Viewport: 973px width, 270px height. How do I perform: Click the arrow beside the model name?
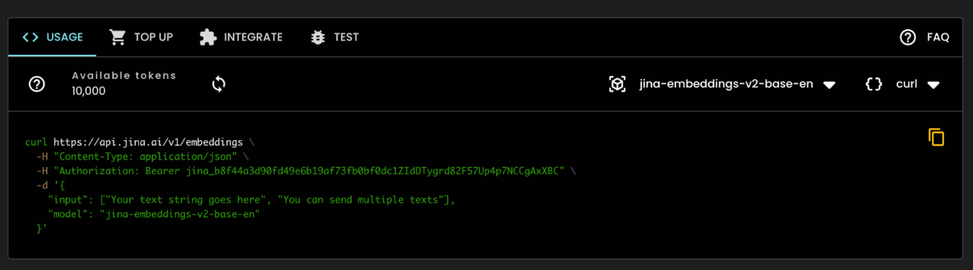pyautogui.click(x=829, y=85)
